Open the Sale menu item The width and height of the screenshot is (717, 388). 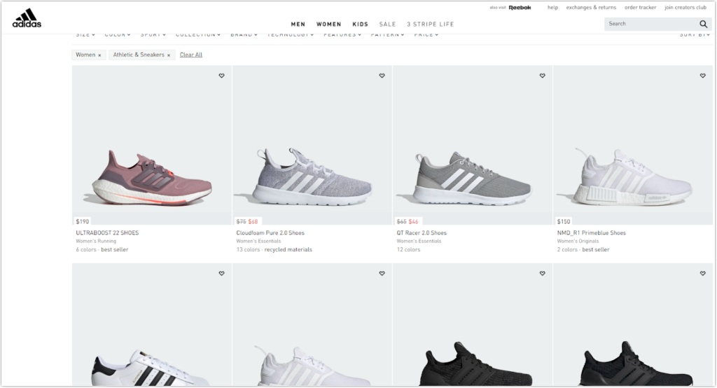(387, 25)
